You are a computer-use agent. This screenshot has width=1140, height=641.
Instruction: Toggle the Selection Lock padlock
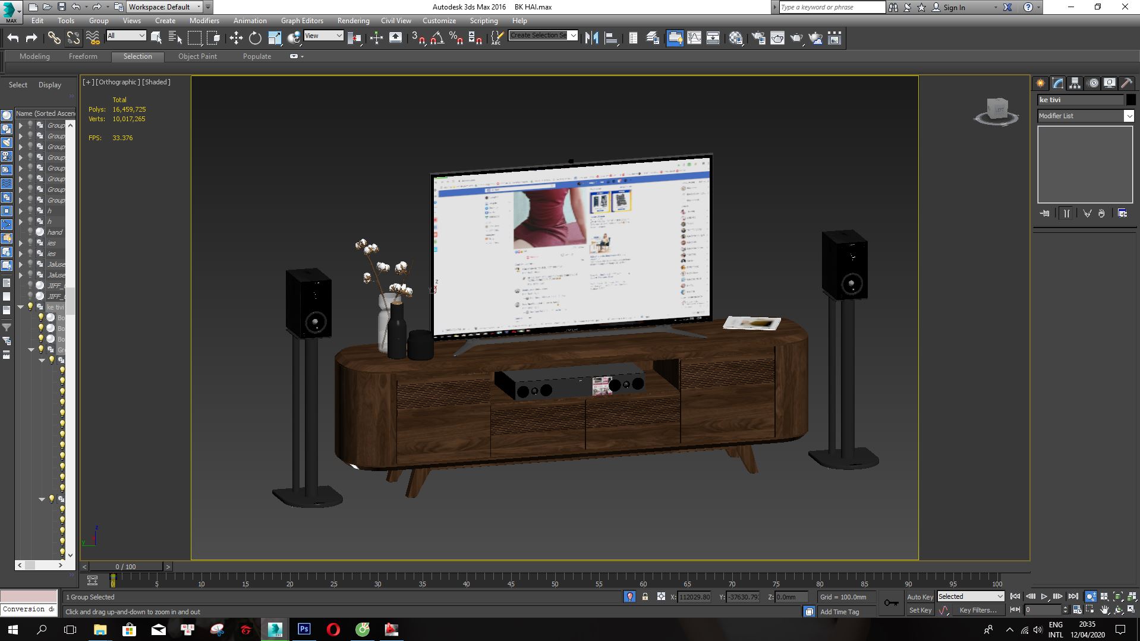pos(645,596)
